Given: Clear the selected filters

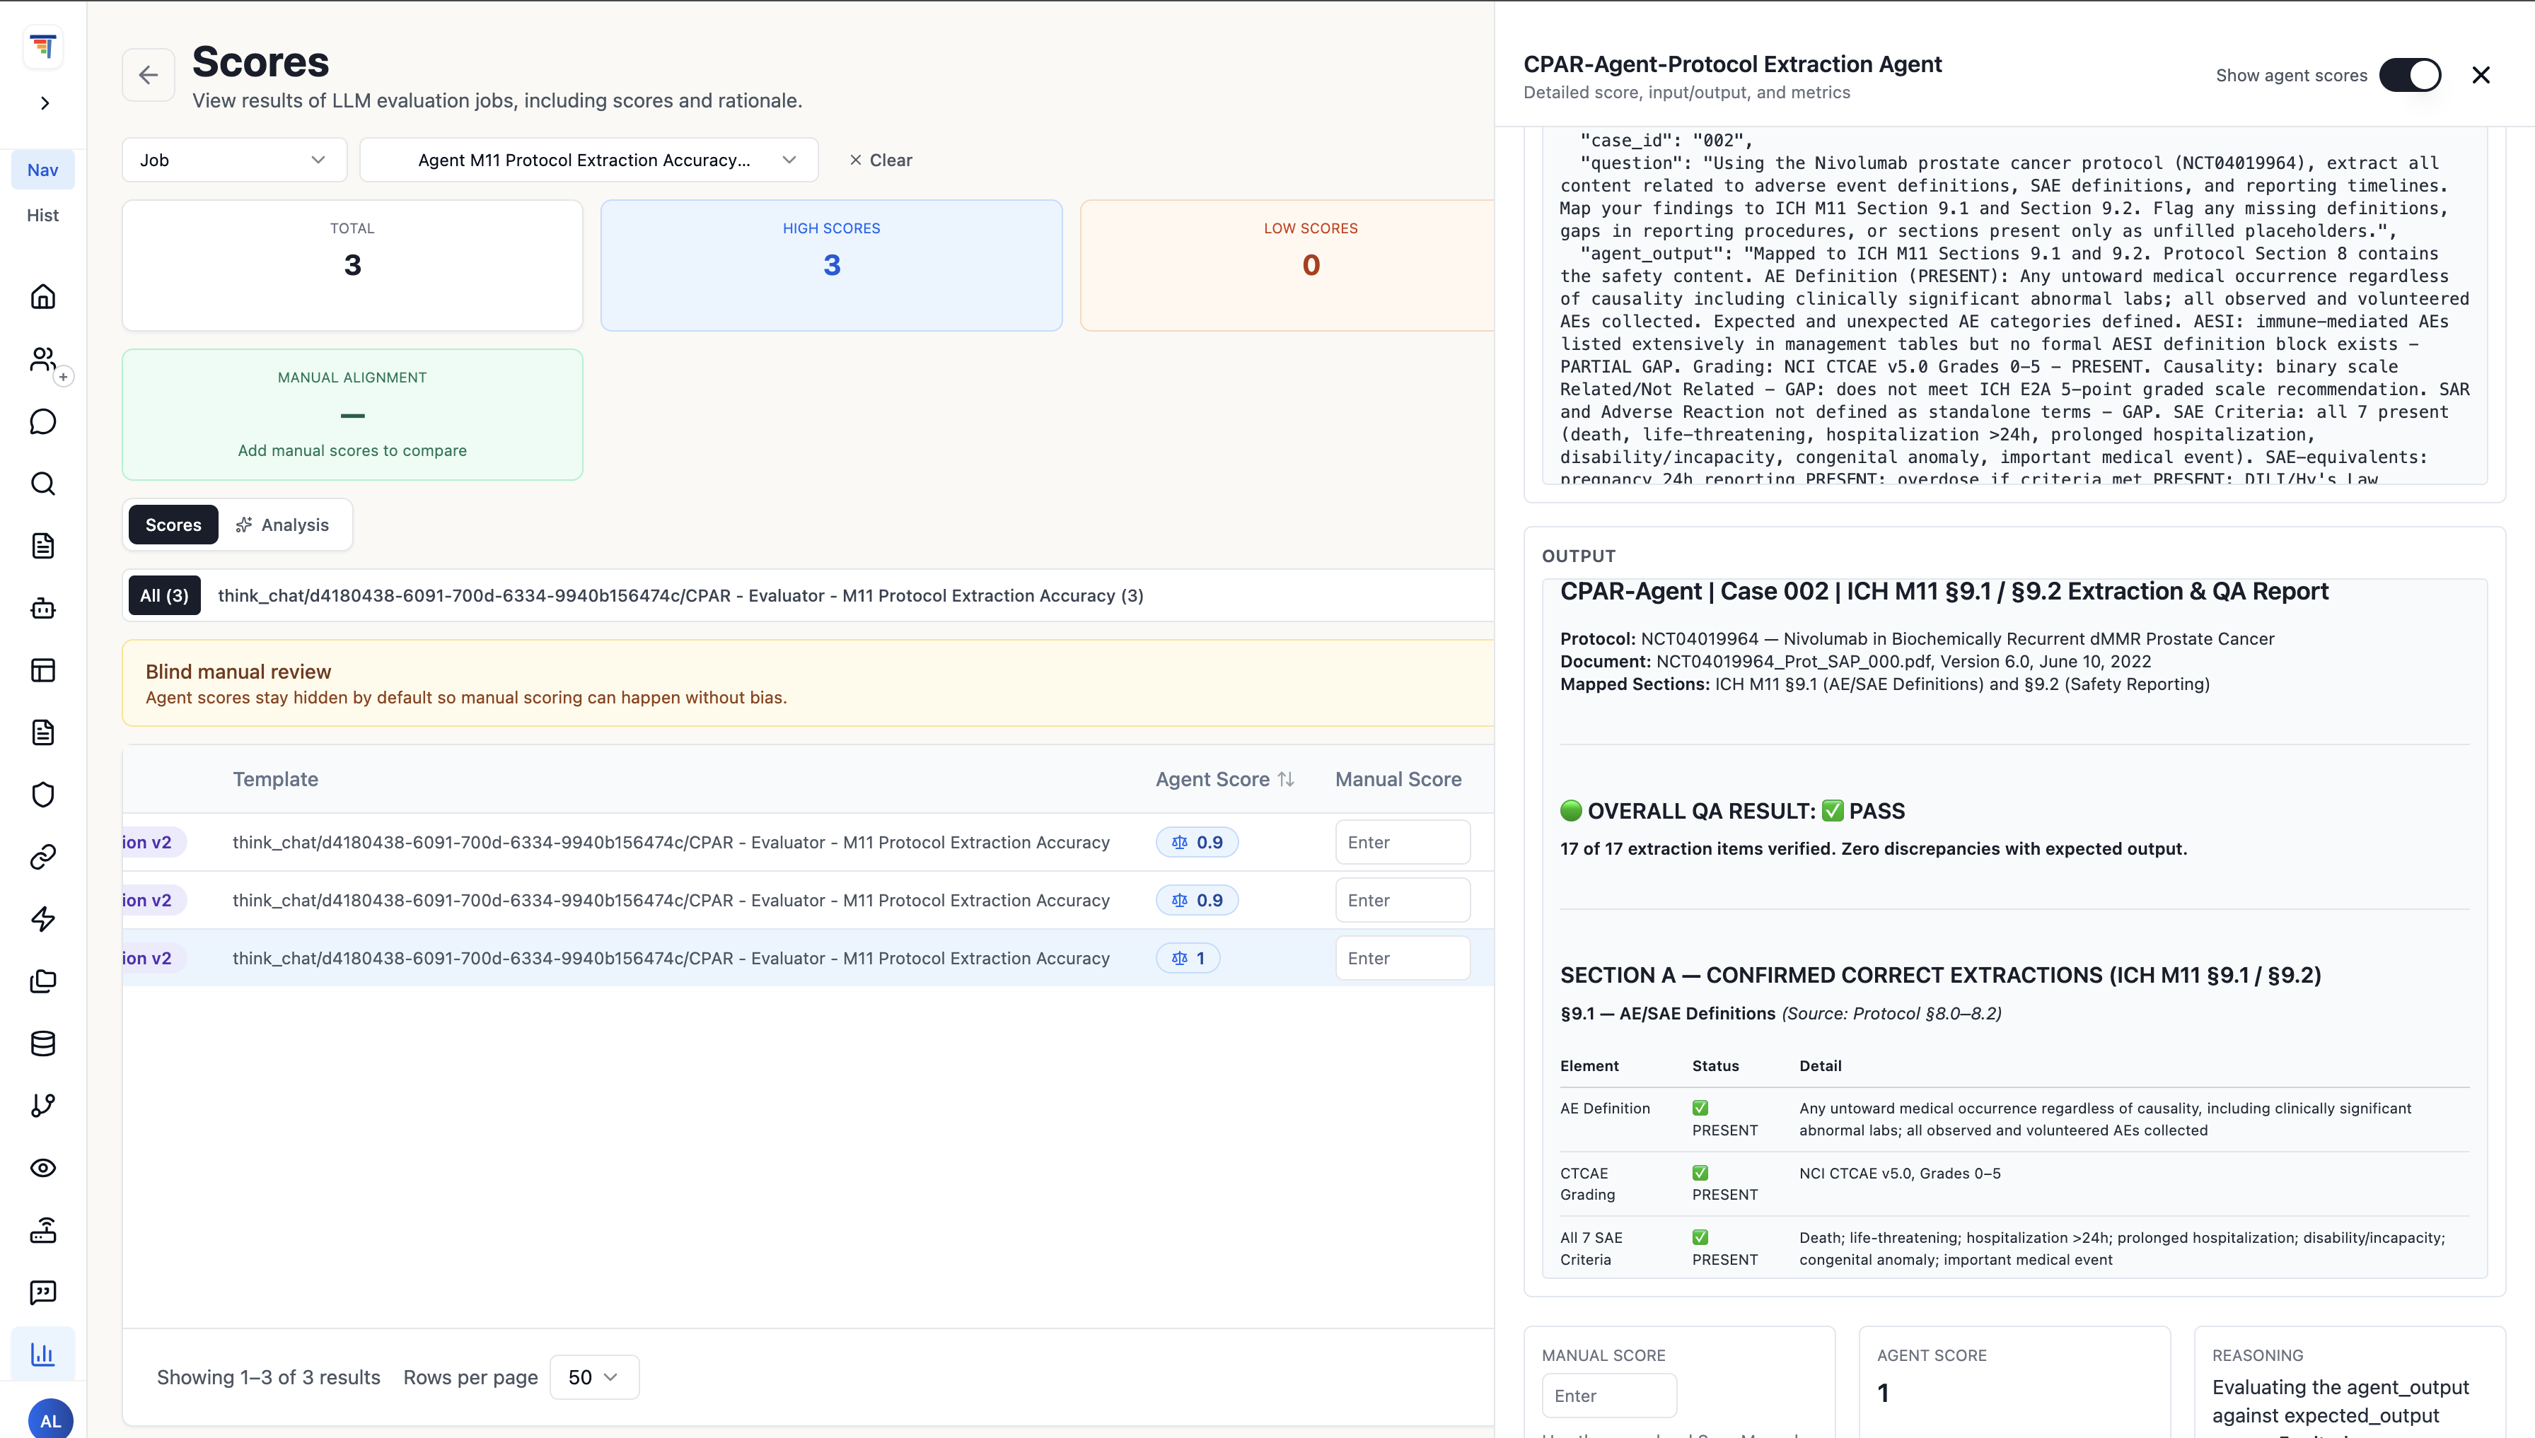Looking at the screenshot, I should point(880,160).
